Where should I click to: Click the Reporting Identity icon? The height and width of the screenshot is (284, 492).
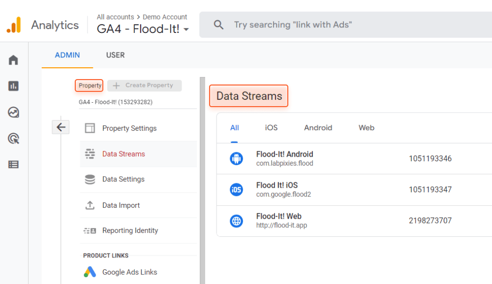(90, 231)
